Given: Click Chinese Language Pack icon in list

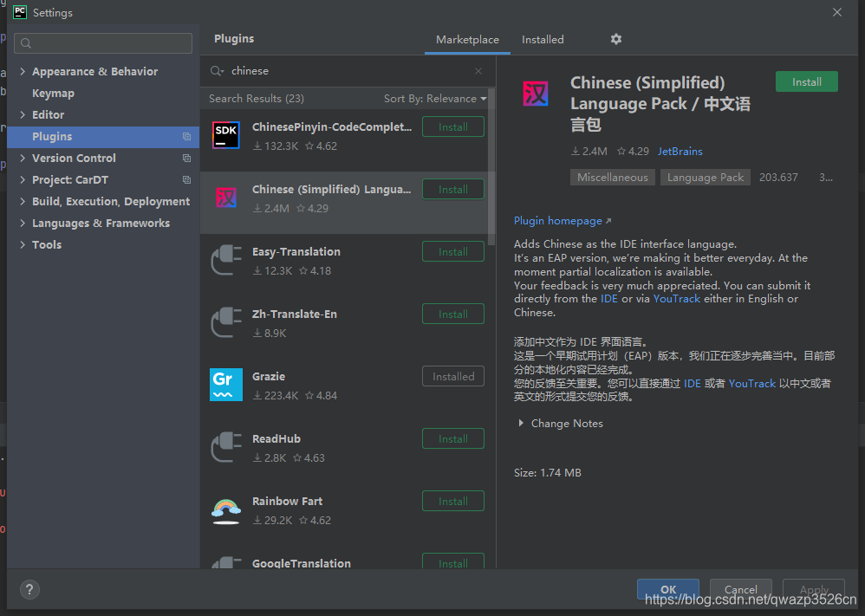Looking at the screenshot, I should (226, 198).
